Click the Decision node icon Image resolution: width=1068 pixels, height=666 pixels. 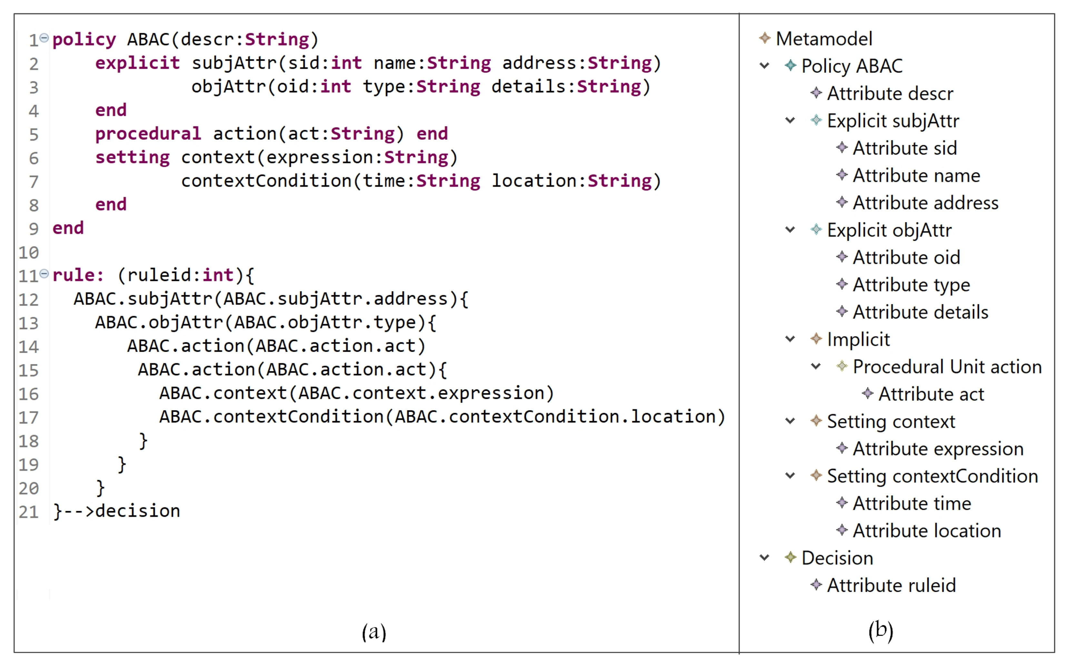790,557
